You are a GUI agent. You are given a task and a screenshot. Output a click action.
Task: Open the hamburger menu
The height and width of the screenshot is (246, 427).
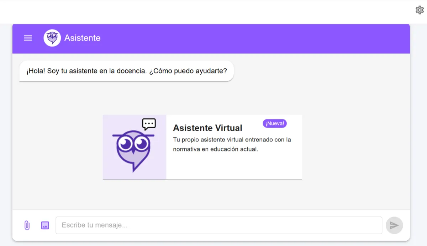coord(28,38)
